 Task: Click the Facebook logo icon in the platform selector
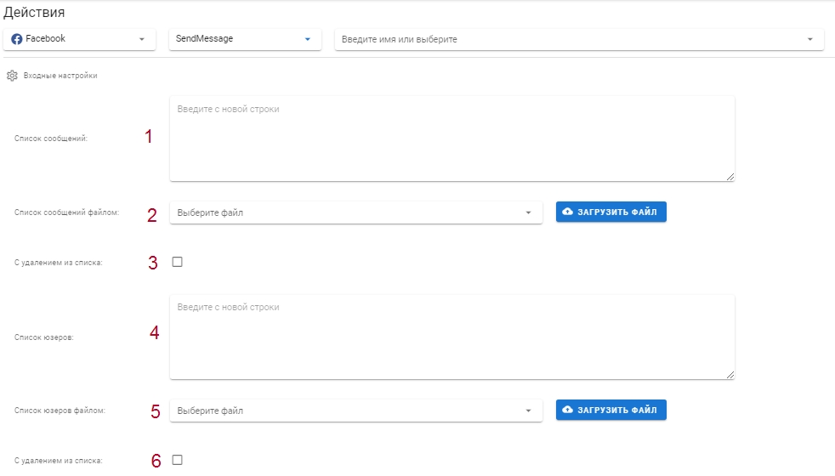click(16, 39)
